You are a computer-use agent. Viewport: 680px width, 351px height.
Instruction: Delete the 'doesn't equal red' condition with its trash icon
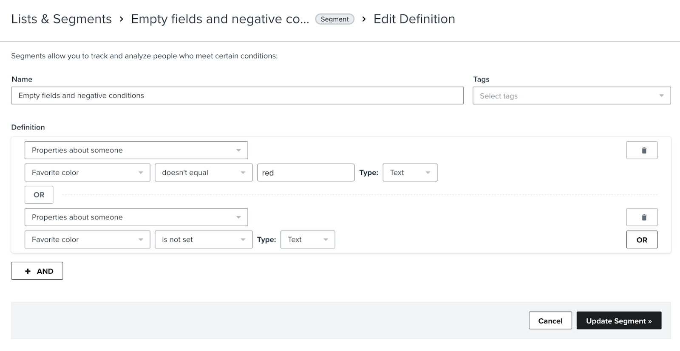(642, 150)
